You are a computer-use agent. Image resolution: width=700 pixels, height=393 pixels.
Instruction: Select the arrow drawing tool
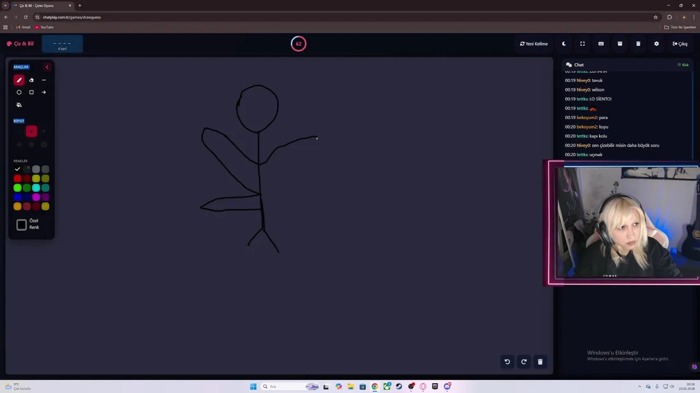(44, 92)
